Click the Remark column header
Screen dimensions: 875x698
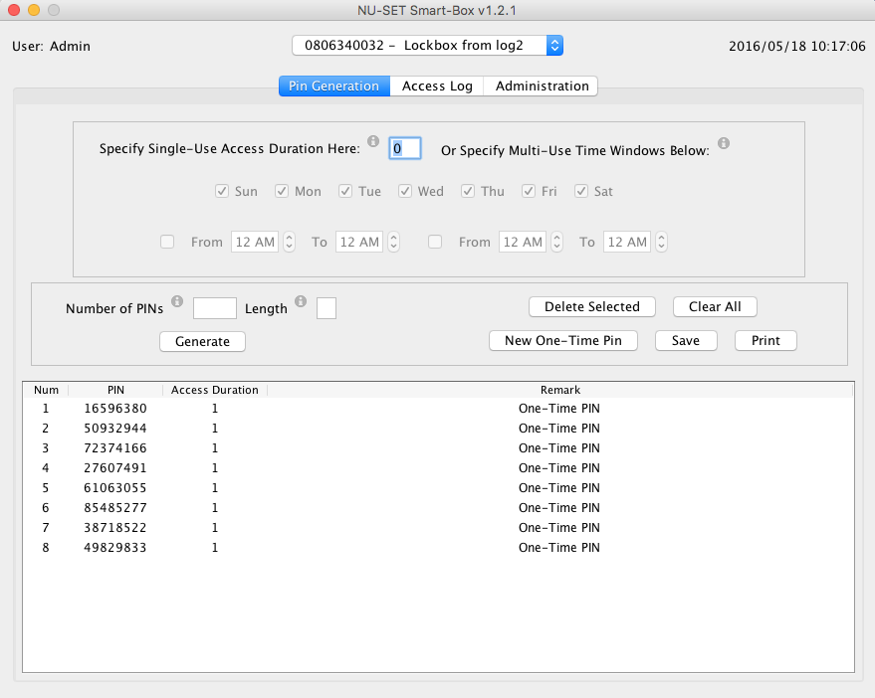(560, 390)
